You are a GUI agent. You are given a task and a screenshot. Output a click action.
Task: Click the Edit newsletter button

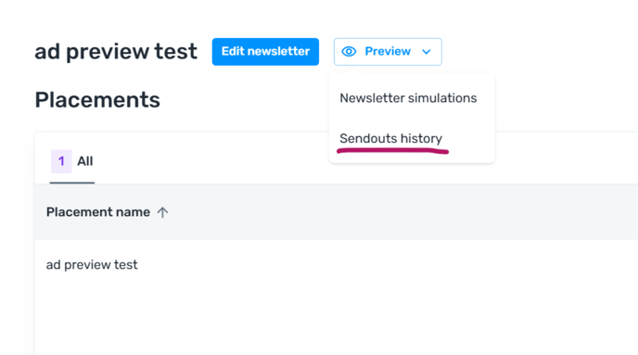[265, 52]
